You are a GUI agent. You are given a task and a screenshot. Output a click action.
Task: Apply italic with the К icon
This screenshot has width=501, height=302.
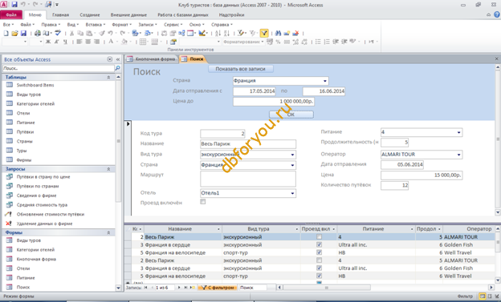click(56, 42)
